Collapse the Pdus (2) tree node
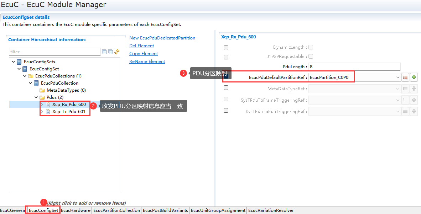The width and height of the screenshot is (421, 214). coord(36,97)
